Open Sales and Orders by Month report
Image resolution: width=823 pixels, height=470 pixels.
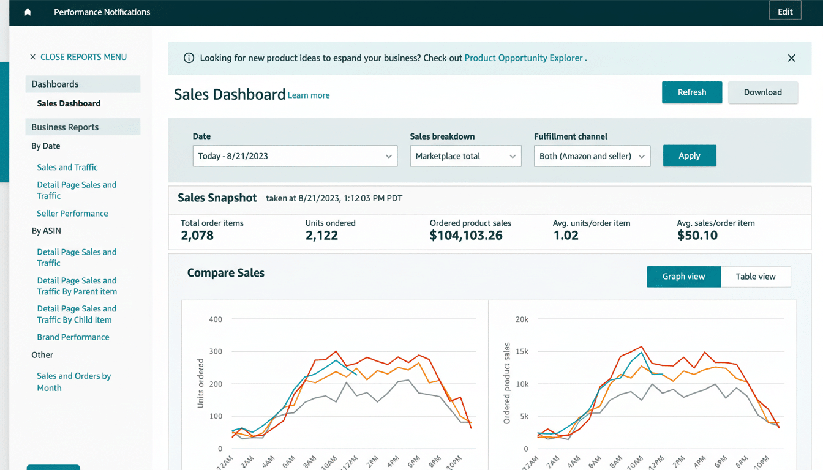click(x=73, y=381)
